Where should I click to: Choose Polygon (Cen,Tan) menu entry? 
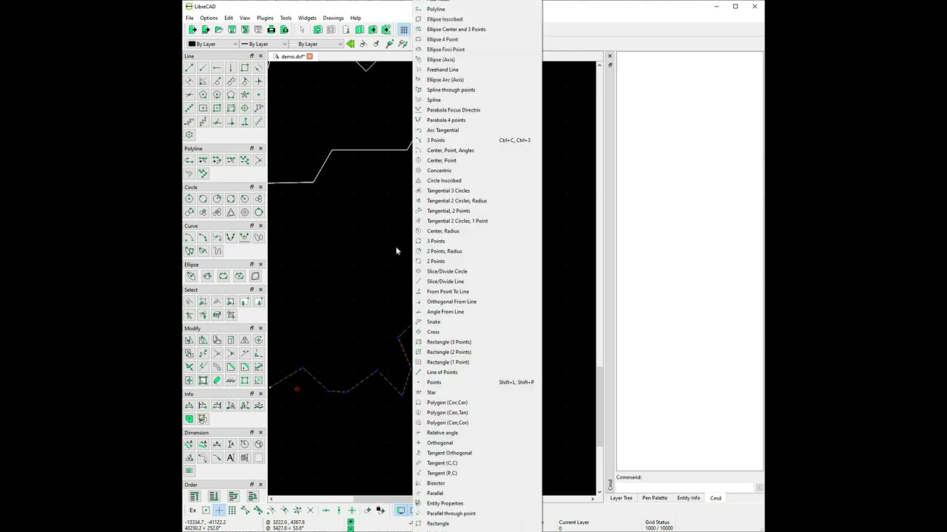[x=477, y=412]
